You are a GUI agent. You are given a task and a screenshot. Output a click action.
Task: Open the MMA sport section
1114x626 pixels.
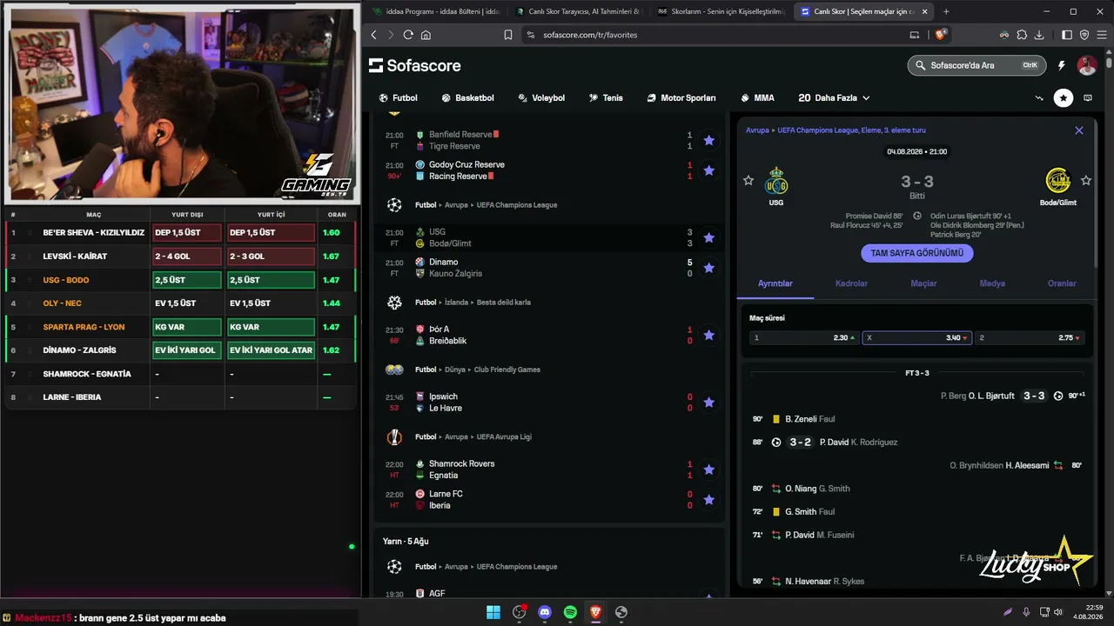pos(757,98)
